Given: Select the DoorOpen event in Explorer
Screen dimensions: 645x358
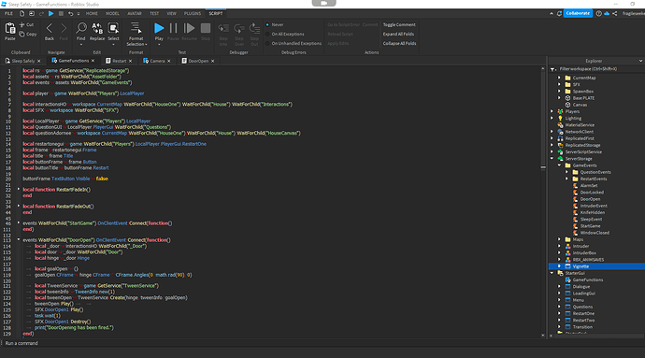Looking at the screenshot, I should (x=590, y=199).
